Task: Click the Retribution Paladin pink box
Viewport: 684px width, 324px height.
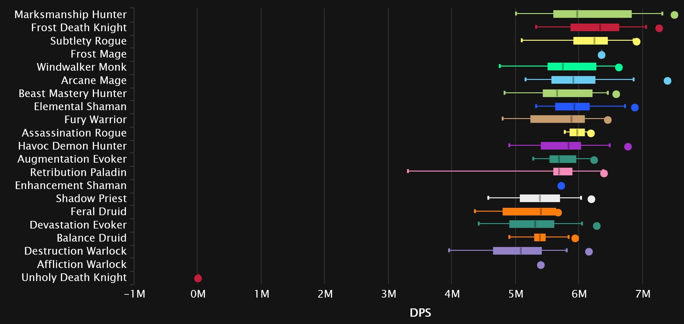Action: click(563, 172)
